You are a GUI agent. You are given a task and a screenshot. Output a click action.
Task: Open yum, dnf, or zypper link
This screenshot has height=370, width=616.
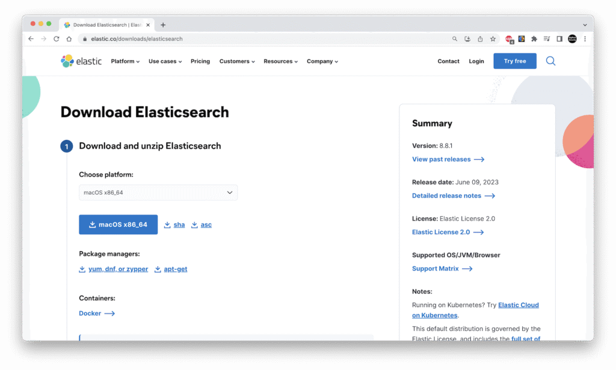(x=114, y=268)
